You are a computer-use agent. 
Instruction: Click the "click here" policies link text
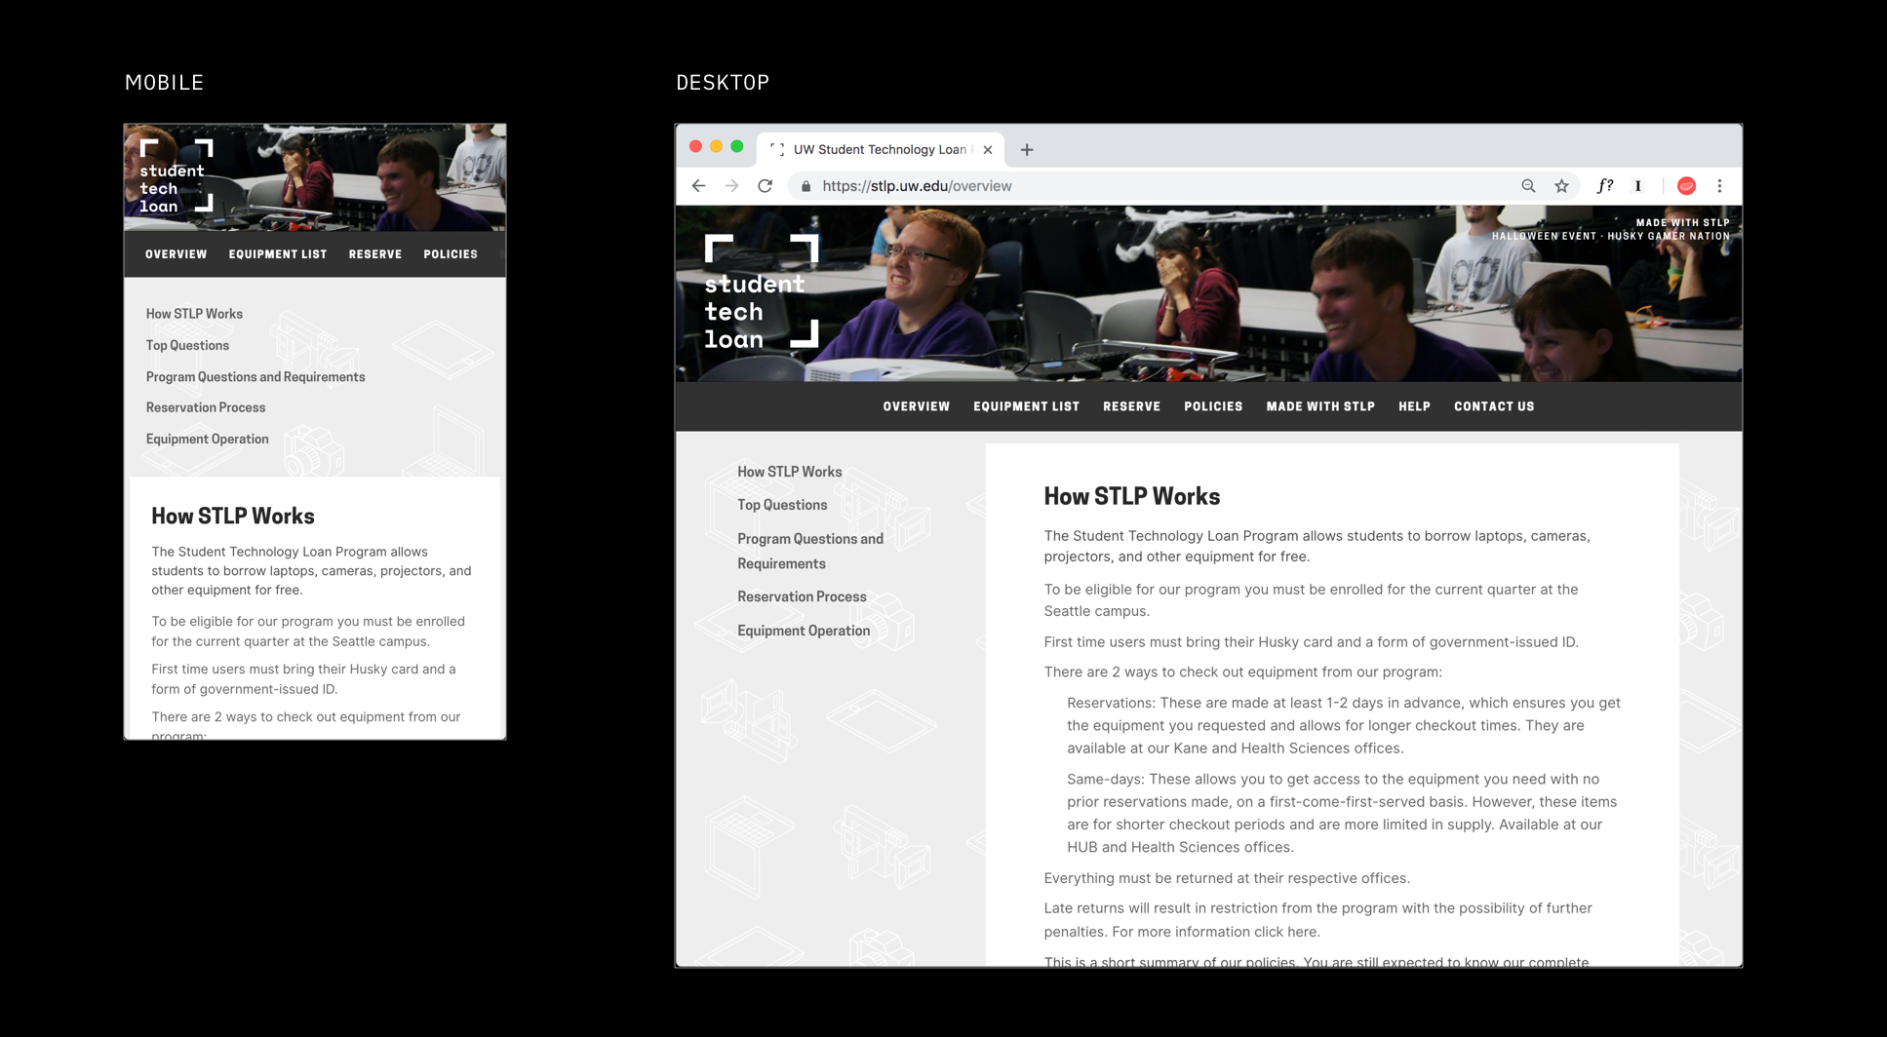point(1286,932)
